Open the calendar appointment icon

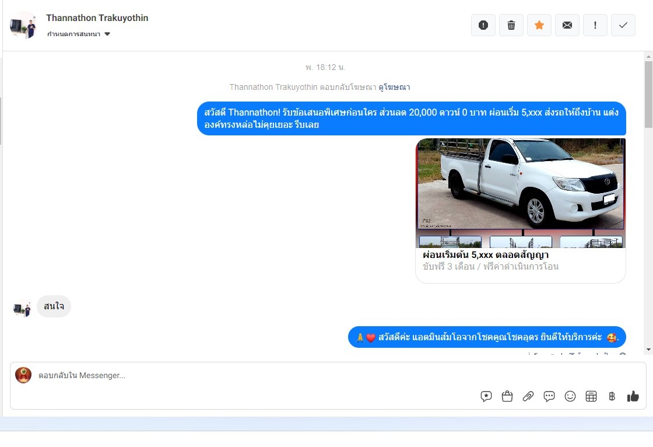pos(591,397)
